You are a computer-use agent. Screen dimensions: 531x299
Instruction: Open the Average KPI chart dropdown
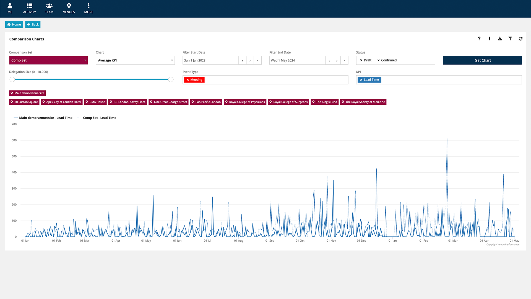(x=135, y=60)
